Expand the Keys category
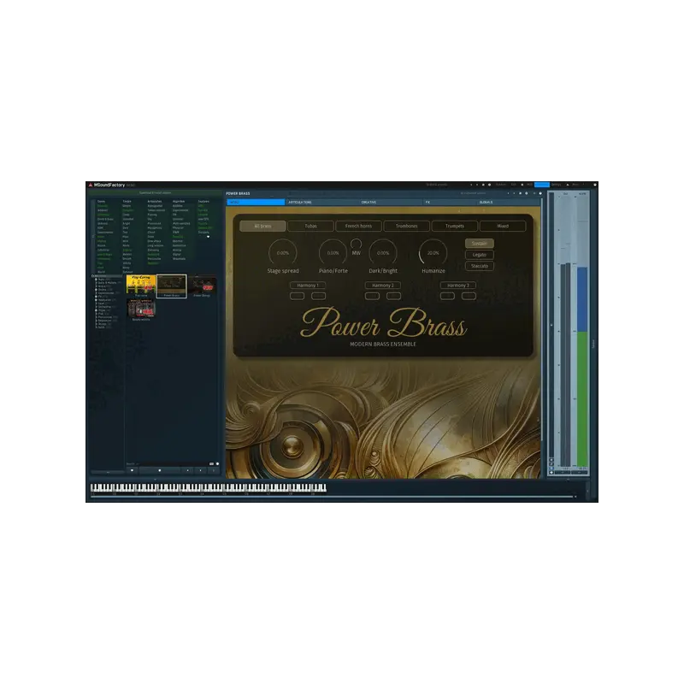Viewport: 684px width, 684px height. click(96, 280)
